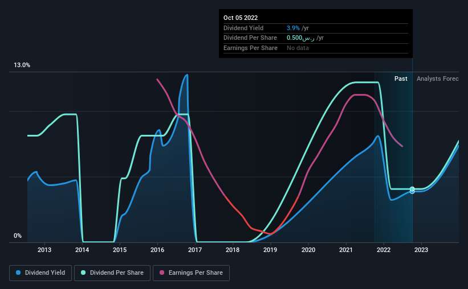Select the 2021 label on the x-axis
468x289 pixels.
click(345, 250)
